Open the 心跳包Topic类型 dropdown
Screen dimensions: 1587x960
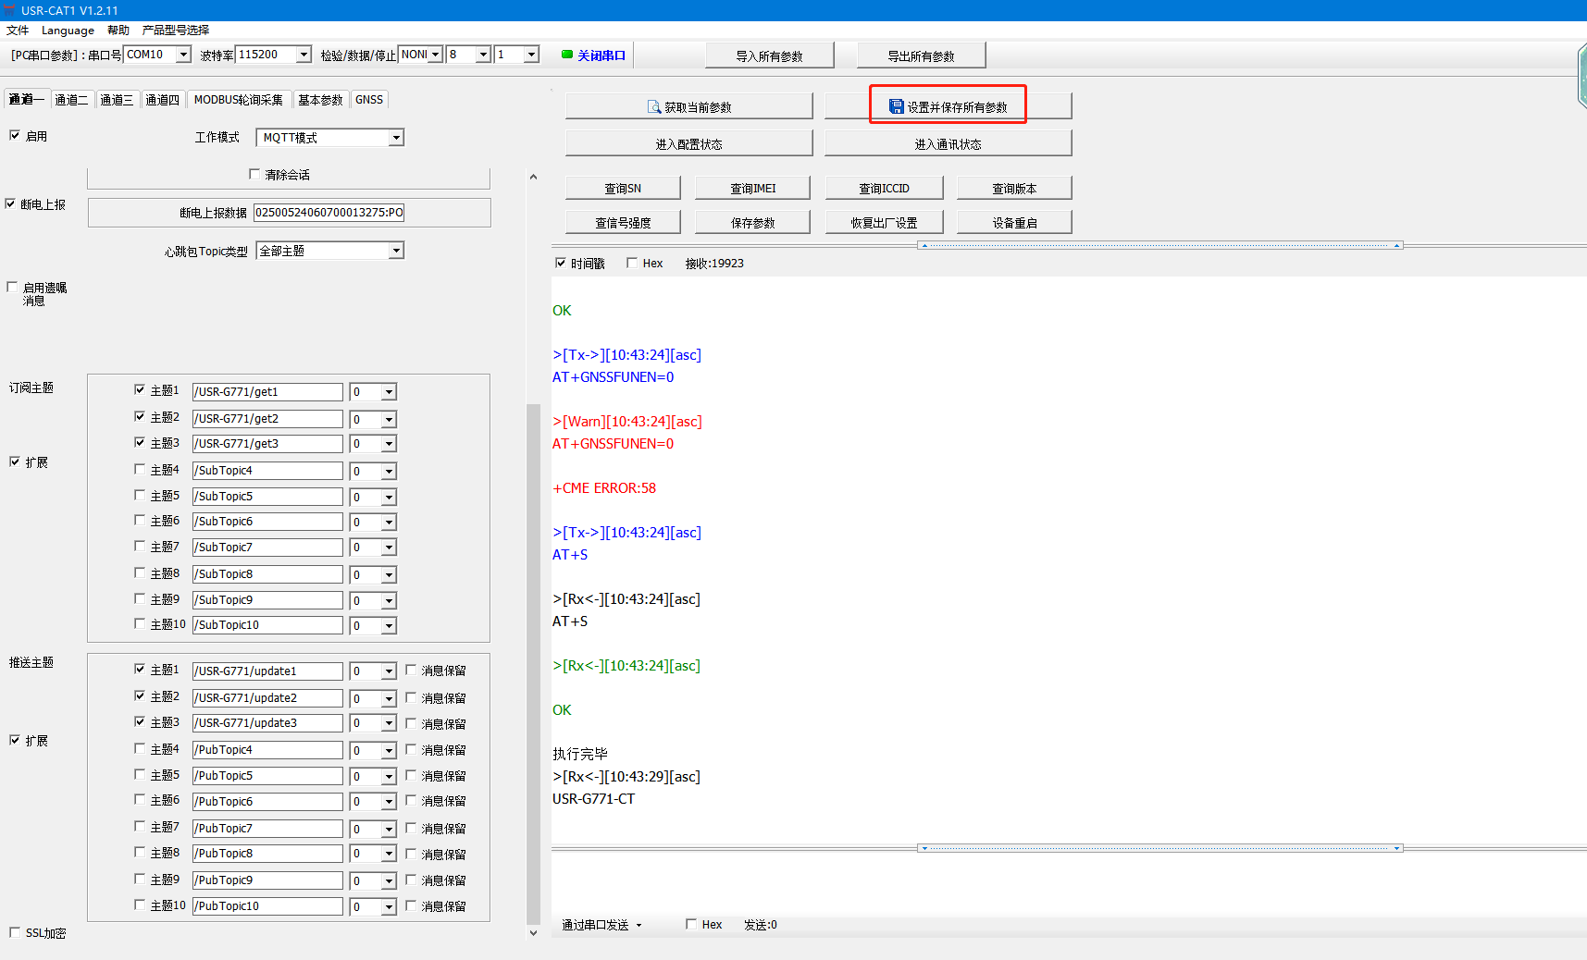(396, 251)
